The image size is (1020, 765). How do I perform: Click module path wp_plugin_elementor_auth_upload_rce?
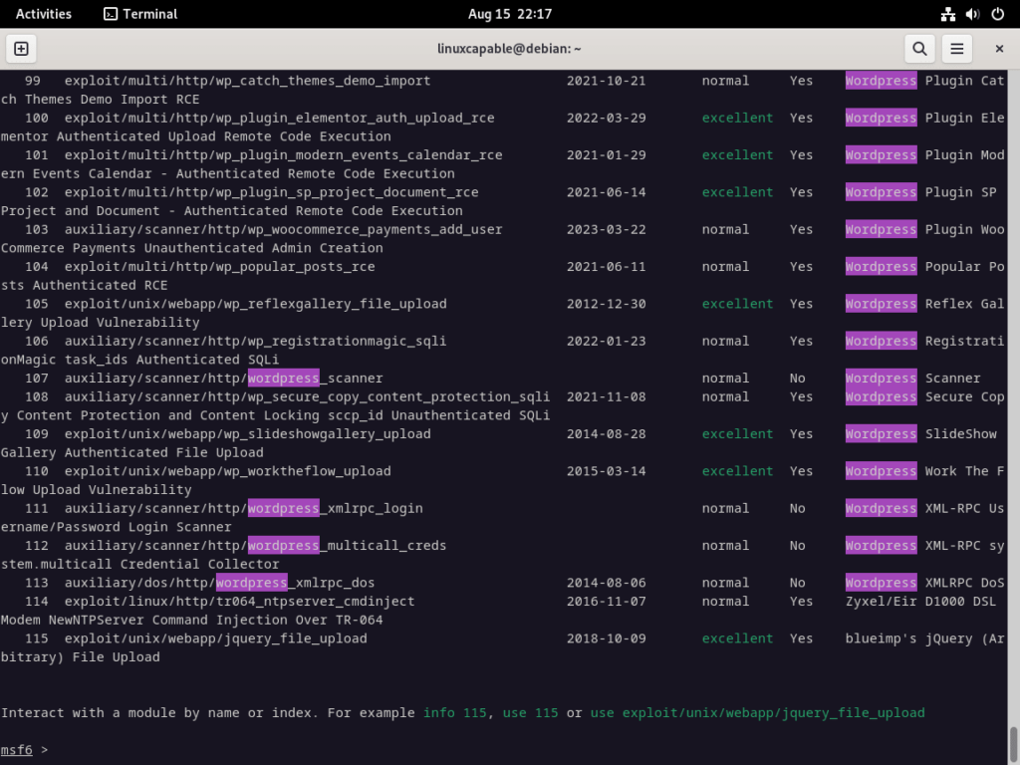pos(279,118)
